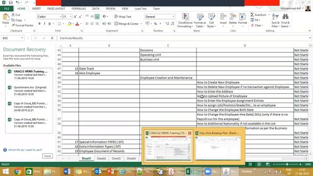Click the Percent Style icon

(156, 24)
